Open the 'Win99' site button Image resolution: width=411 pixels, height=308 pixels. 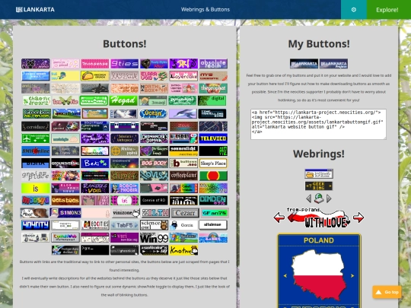click(x=154, y=238)
